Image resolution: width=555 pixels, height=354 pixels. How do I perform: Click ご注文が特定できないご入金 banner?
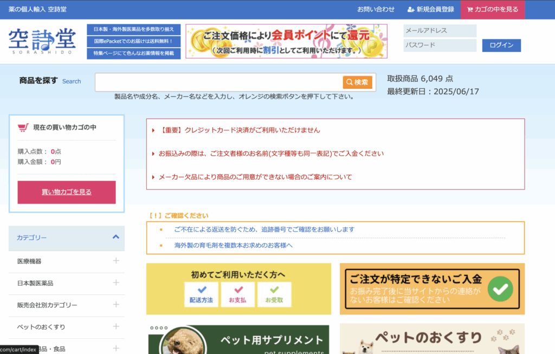pos(432,289)
